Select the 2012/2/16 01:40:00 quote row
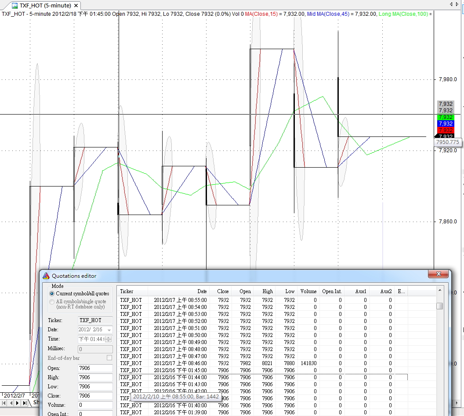 263,405
